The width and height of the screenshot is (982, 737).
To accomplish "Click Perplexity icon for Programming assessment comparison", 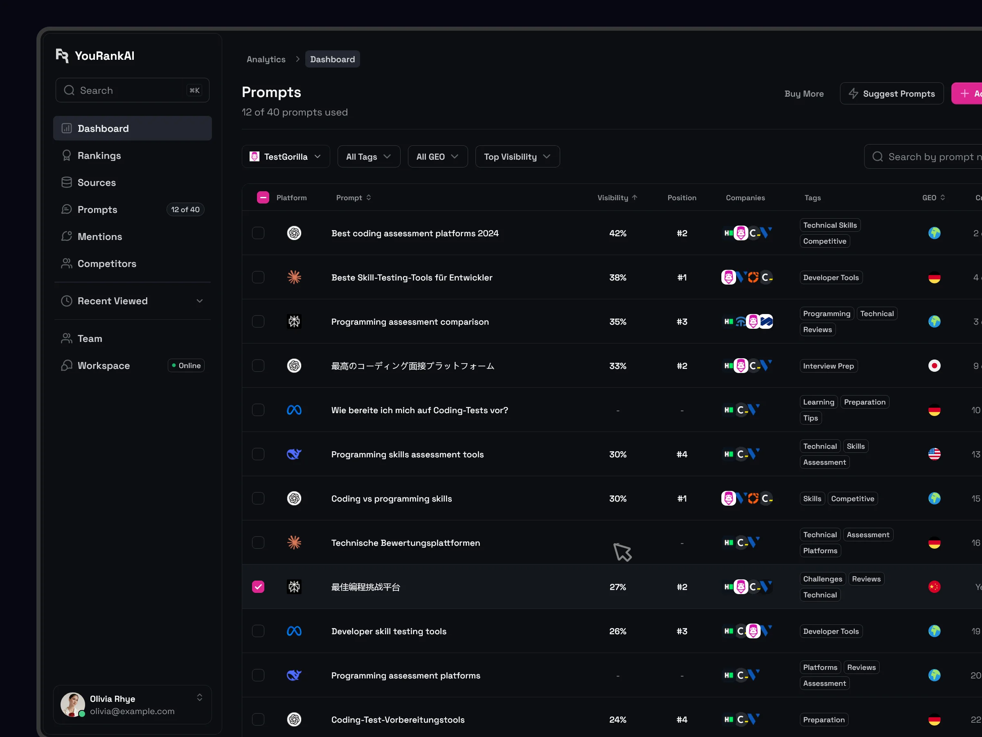I will click(294, 321).
